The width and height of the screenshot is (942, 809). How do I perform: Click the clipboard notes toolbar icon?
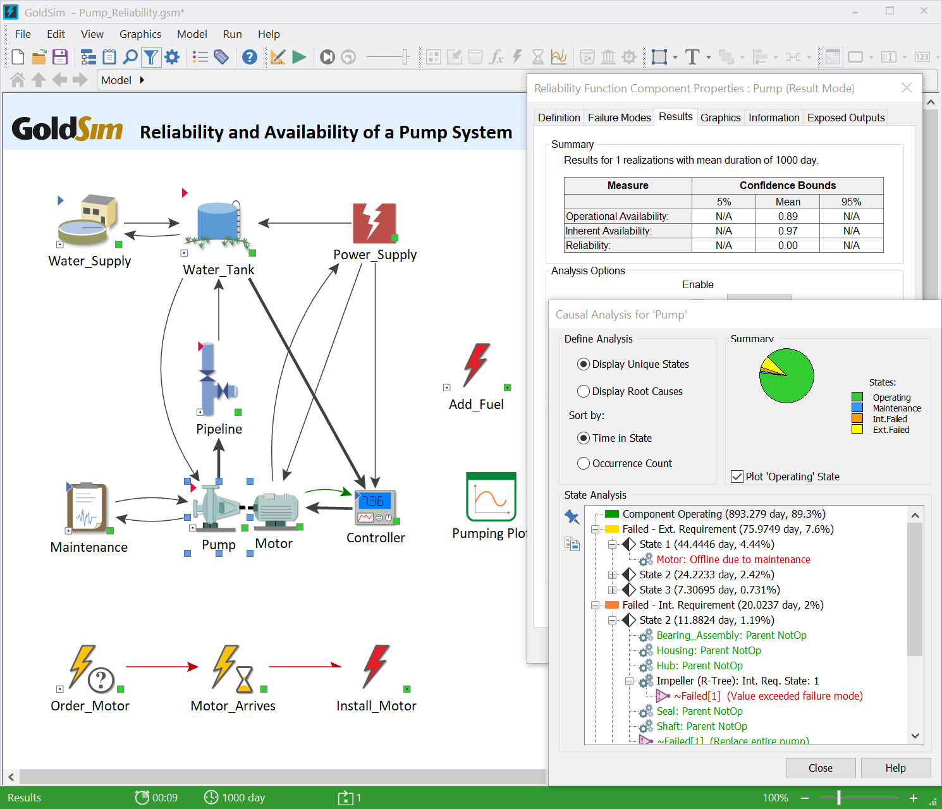tap(109, 57)
